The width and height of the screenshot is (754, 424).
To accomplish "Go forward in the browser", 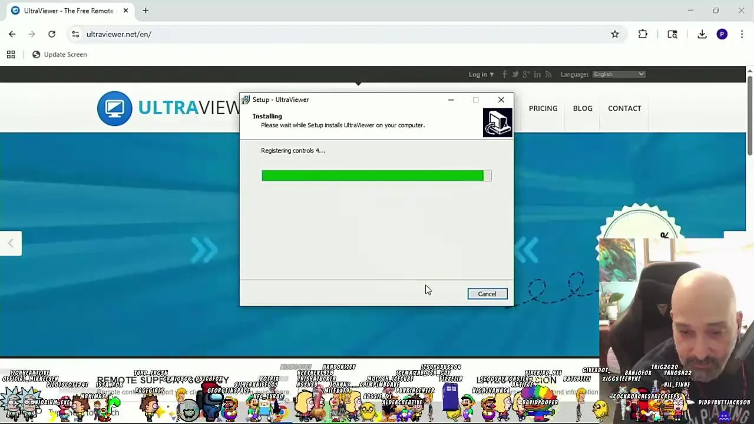I will pyautogui.click(x=32, y=34).
